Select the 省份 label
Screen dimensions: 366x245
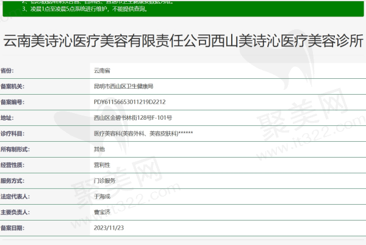tap(7, 70)
